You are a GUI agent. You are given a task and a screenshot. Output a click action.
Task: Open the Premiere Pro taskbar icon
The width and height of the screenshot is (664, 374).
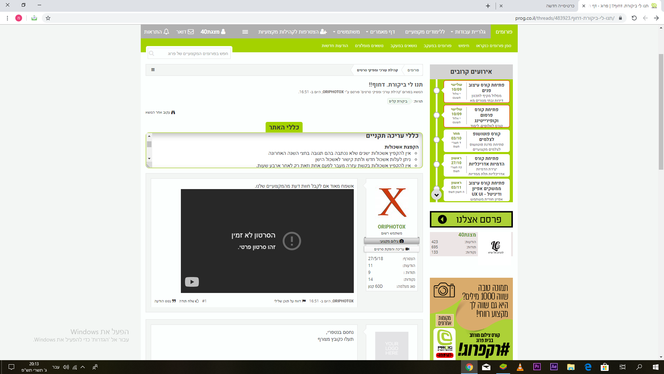coord(537,367)
